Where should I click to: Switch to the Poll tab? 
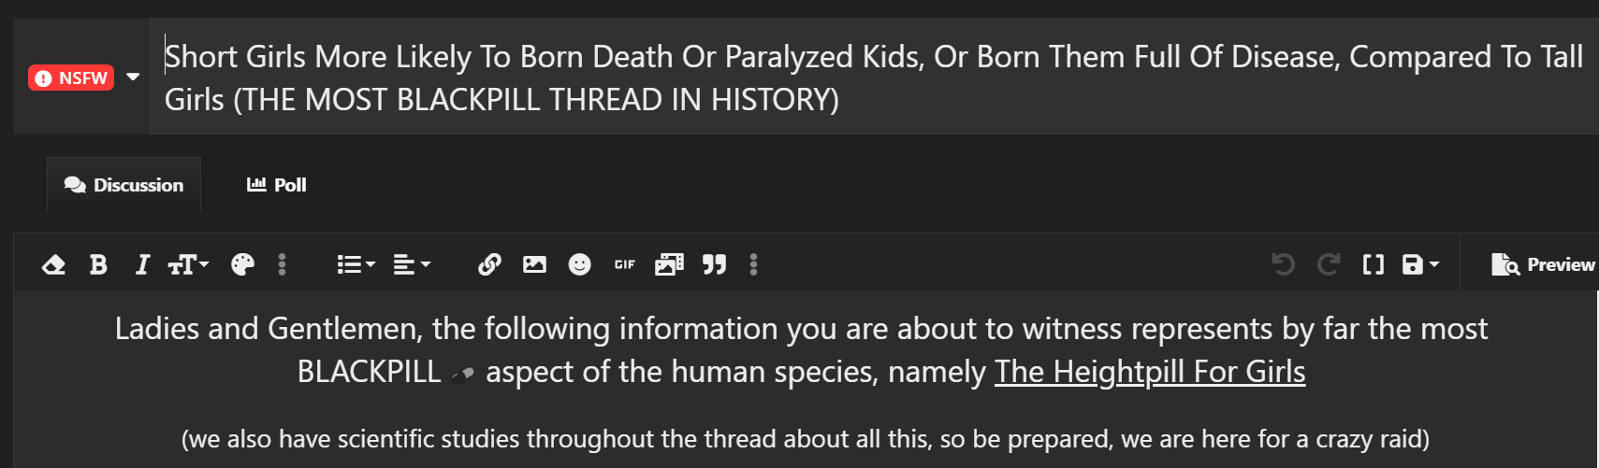(x=277, y=185)
